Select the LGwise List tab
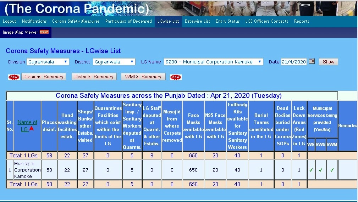This screenshot has width=358, height=202. [168, 21]
